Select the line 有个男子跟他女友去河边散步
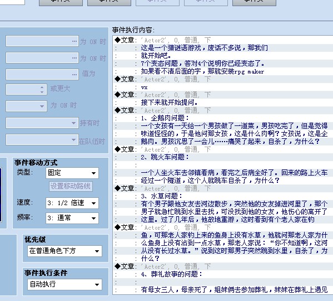This screenshot has height=301, width=333. tap(223, 204)
